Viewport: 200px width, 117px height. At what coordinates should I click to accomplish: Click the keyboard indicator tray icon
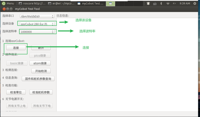155,3
